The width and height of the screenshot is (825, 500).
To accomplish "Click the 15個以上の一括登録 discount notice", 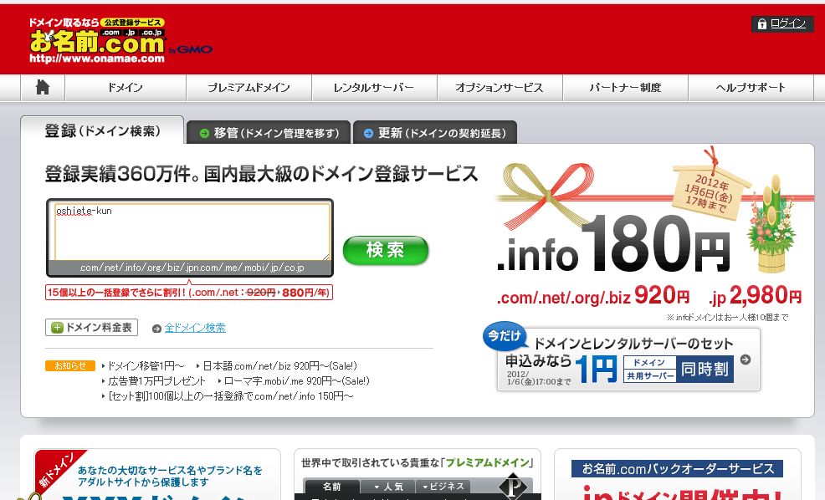I will point(189,293).
